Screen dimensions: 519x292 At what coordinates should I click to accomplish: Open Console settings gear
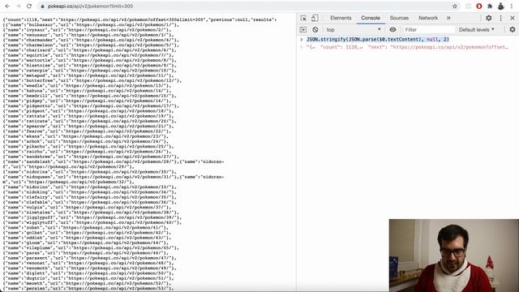point(513,30)
